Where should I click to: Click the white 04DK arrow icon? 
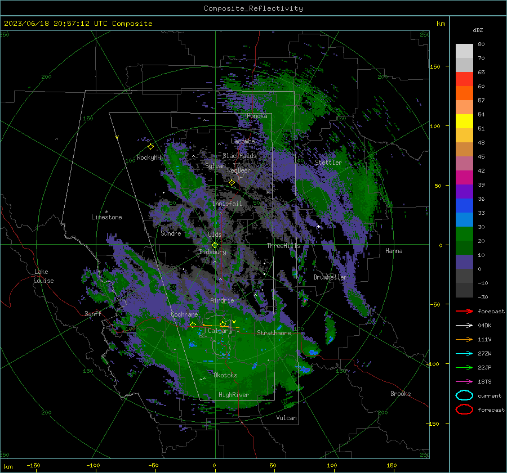click(x=464, y=326)
